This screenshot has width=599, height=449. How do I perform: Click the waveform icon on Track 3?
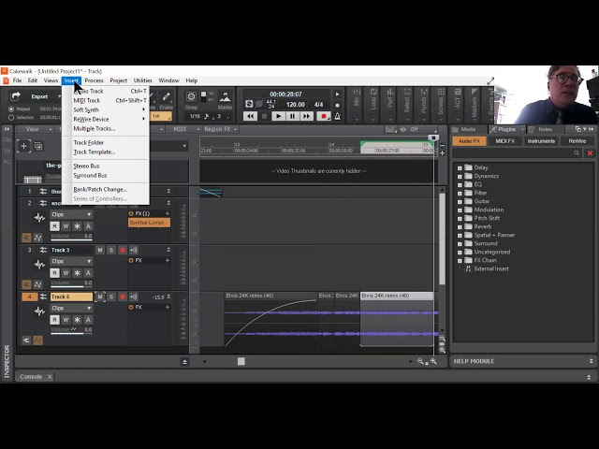[39, 265]
